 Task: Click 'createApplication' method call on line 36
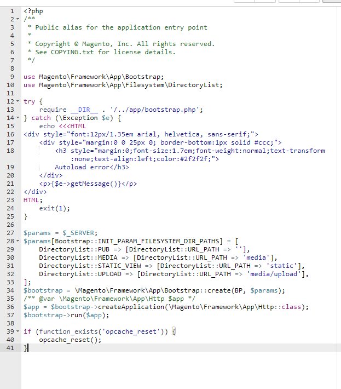pyautogui.click(x=131, y=307)
